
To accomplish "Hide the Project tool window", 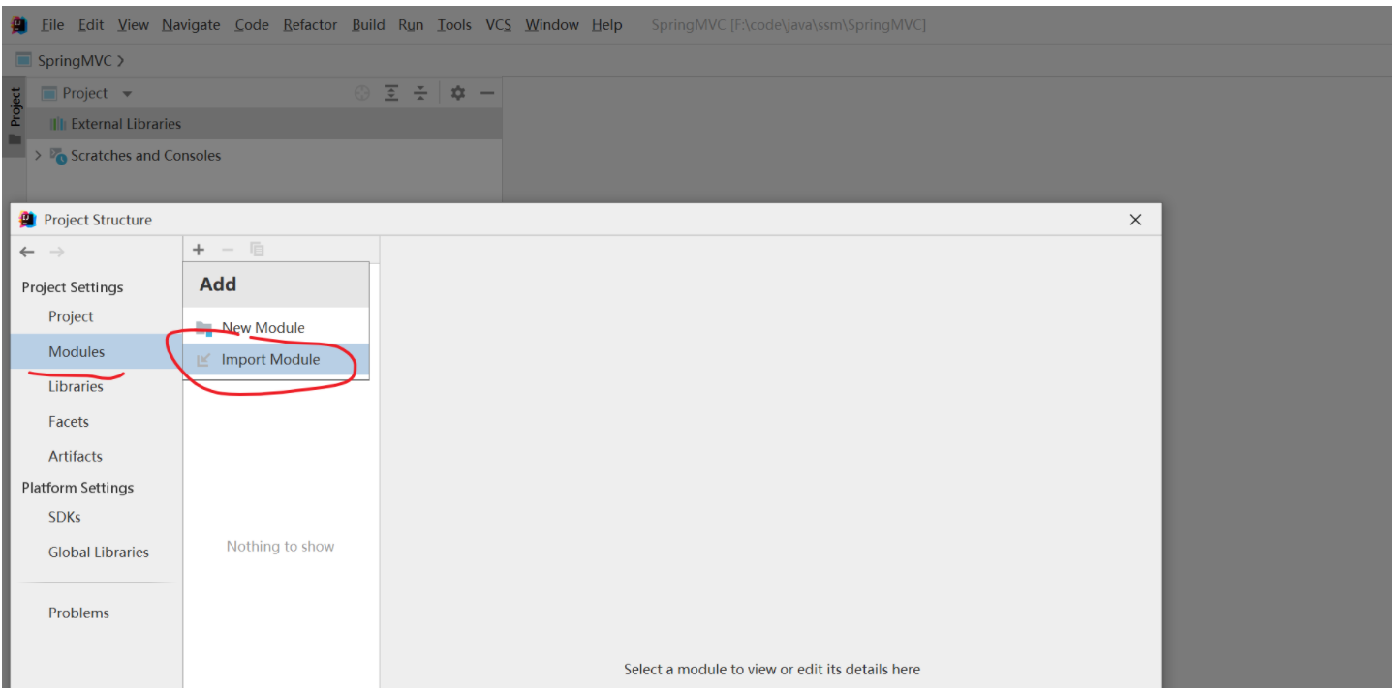I will click(x=487, y=93).
